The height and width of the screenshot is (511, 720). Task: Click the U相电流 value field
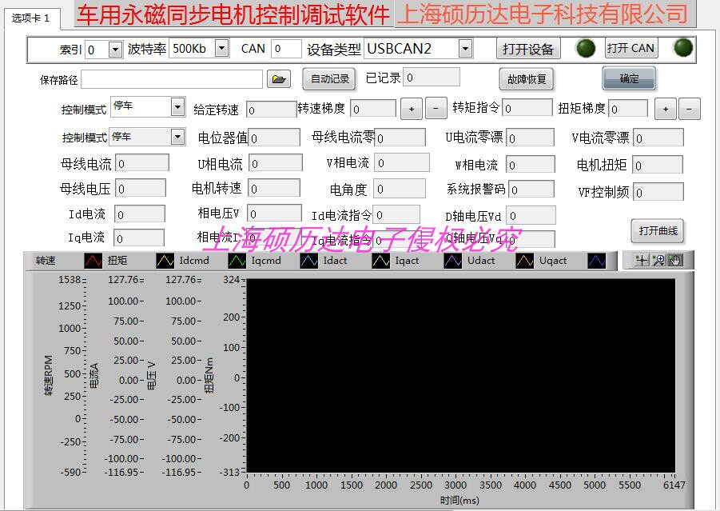tap(276, 162)
